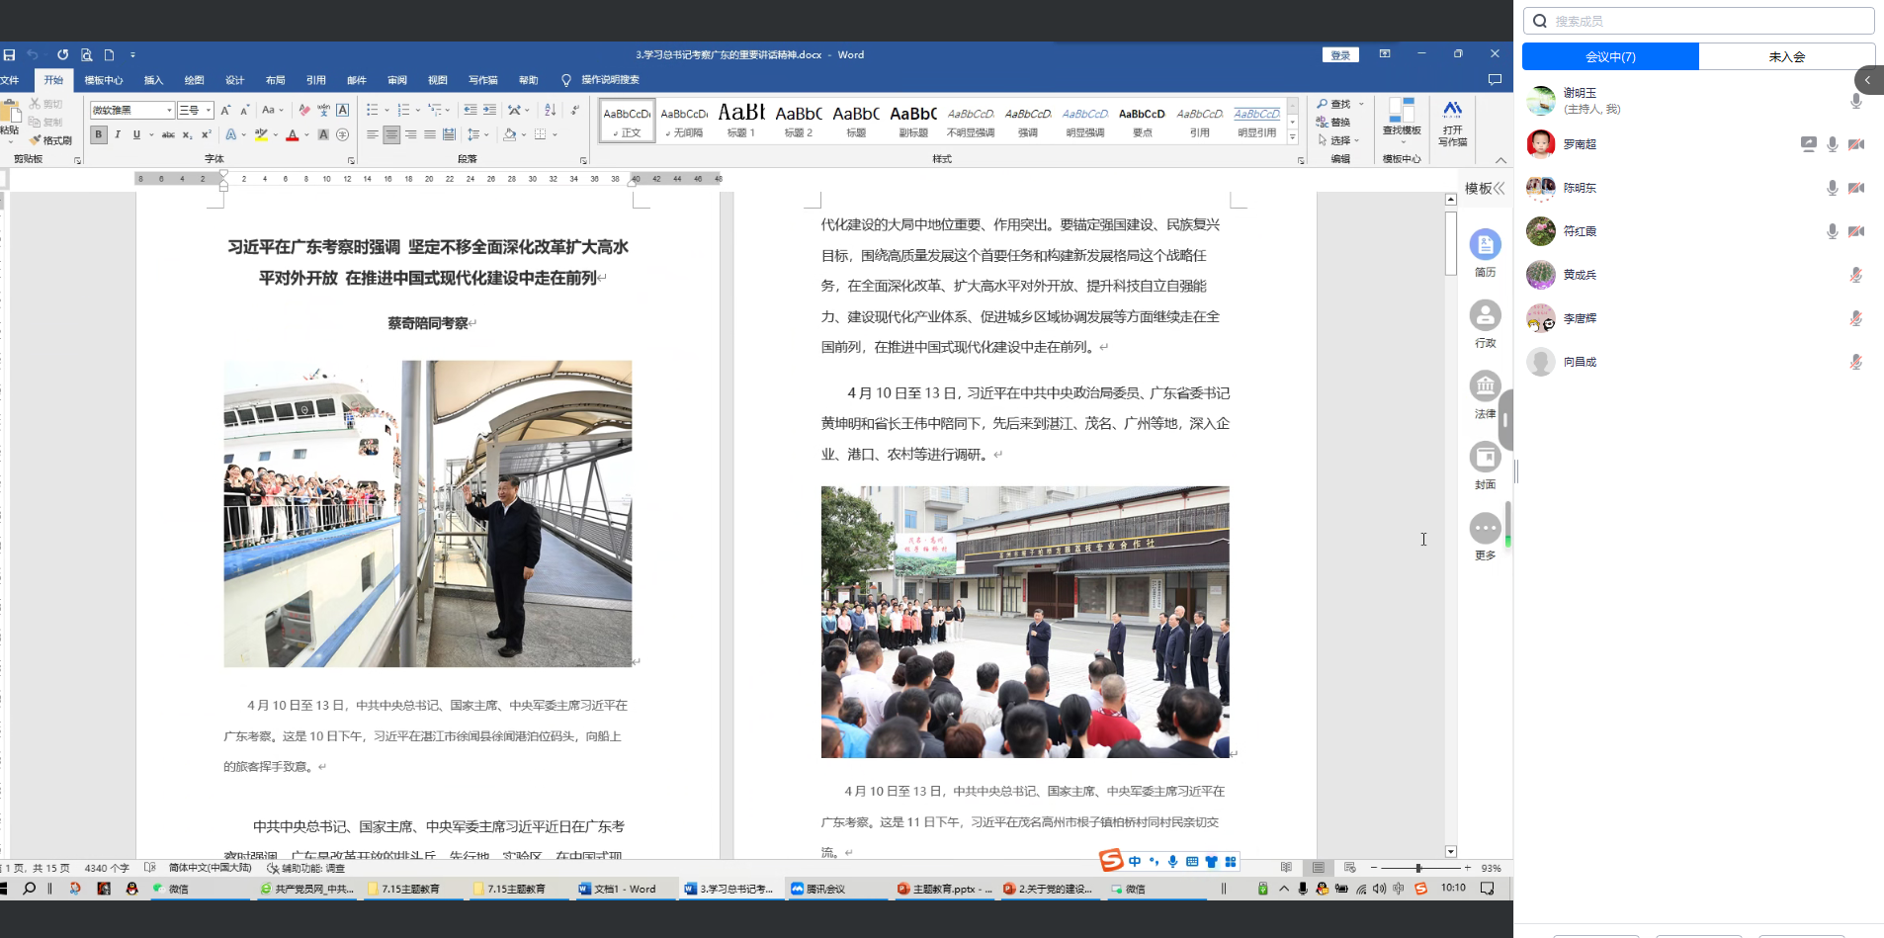Click the save icon in quick access toolbar

10,55
